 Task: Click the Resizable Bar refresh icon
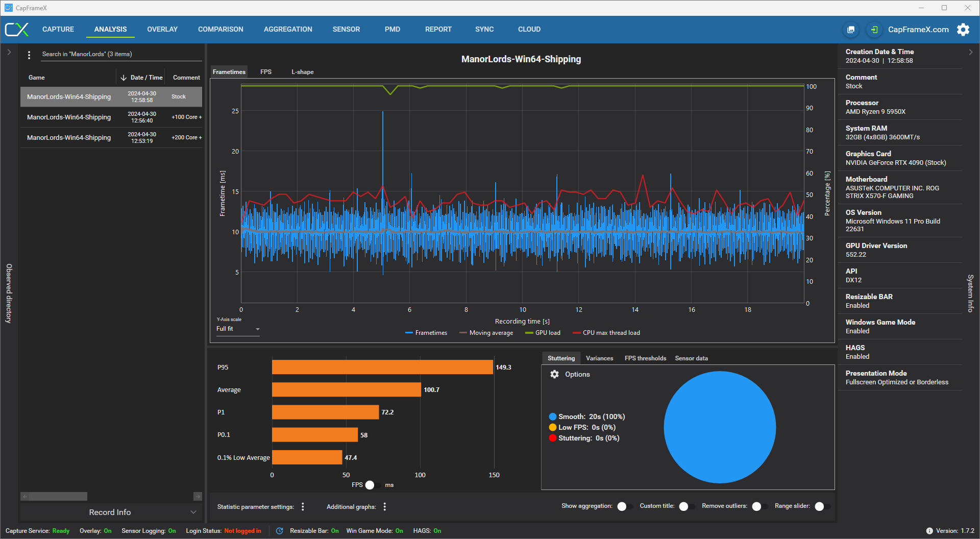(x=280, y=531)
